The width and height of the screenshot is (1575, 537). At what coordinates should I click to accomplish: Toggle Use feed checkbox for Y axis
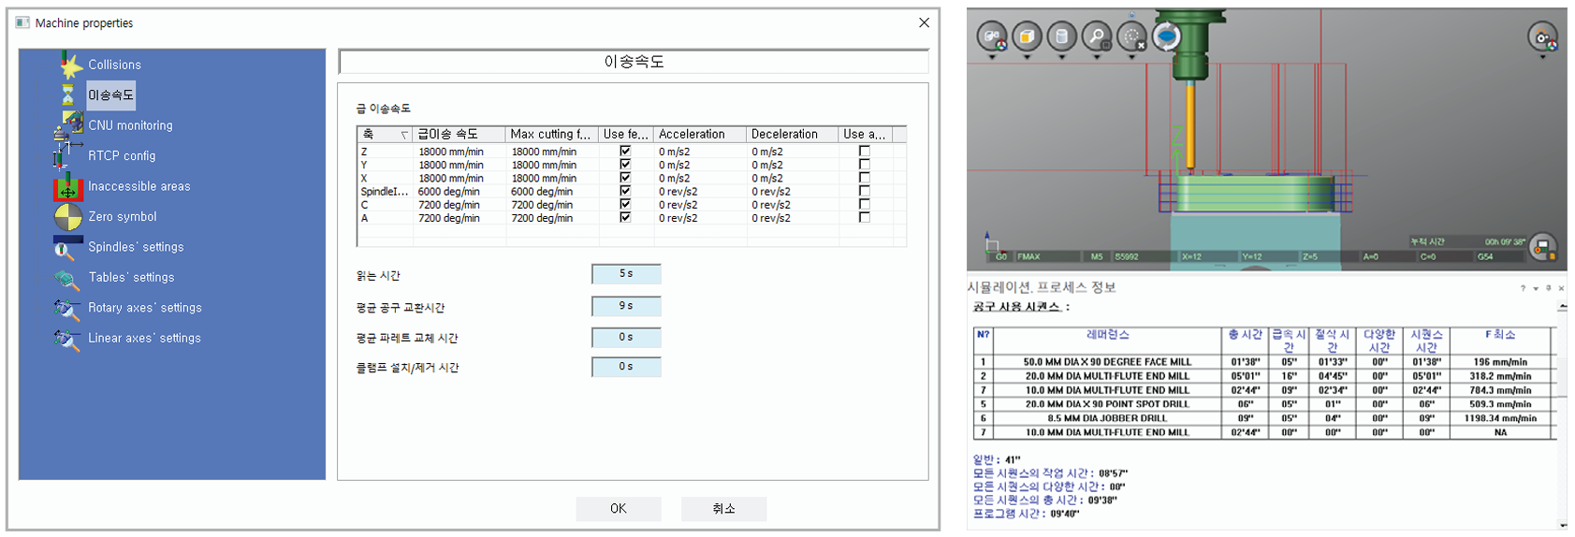click(625, 164)
